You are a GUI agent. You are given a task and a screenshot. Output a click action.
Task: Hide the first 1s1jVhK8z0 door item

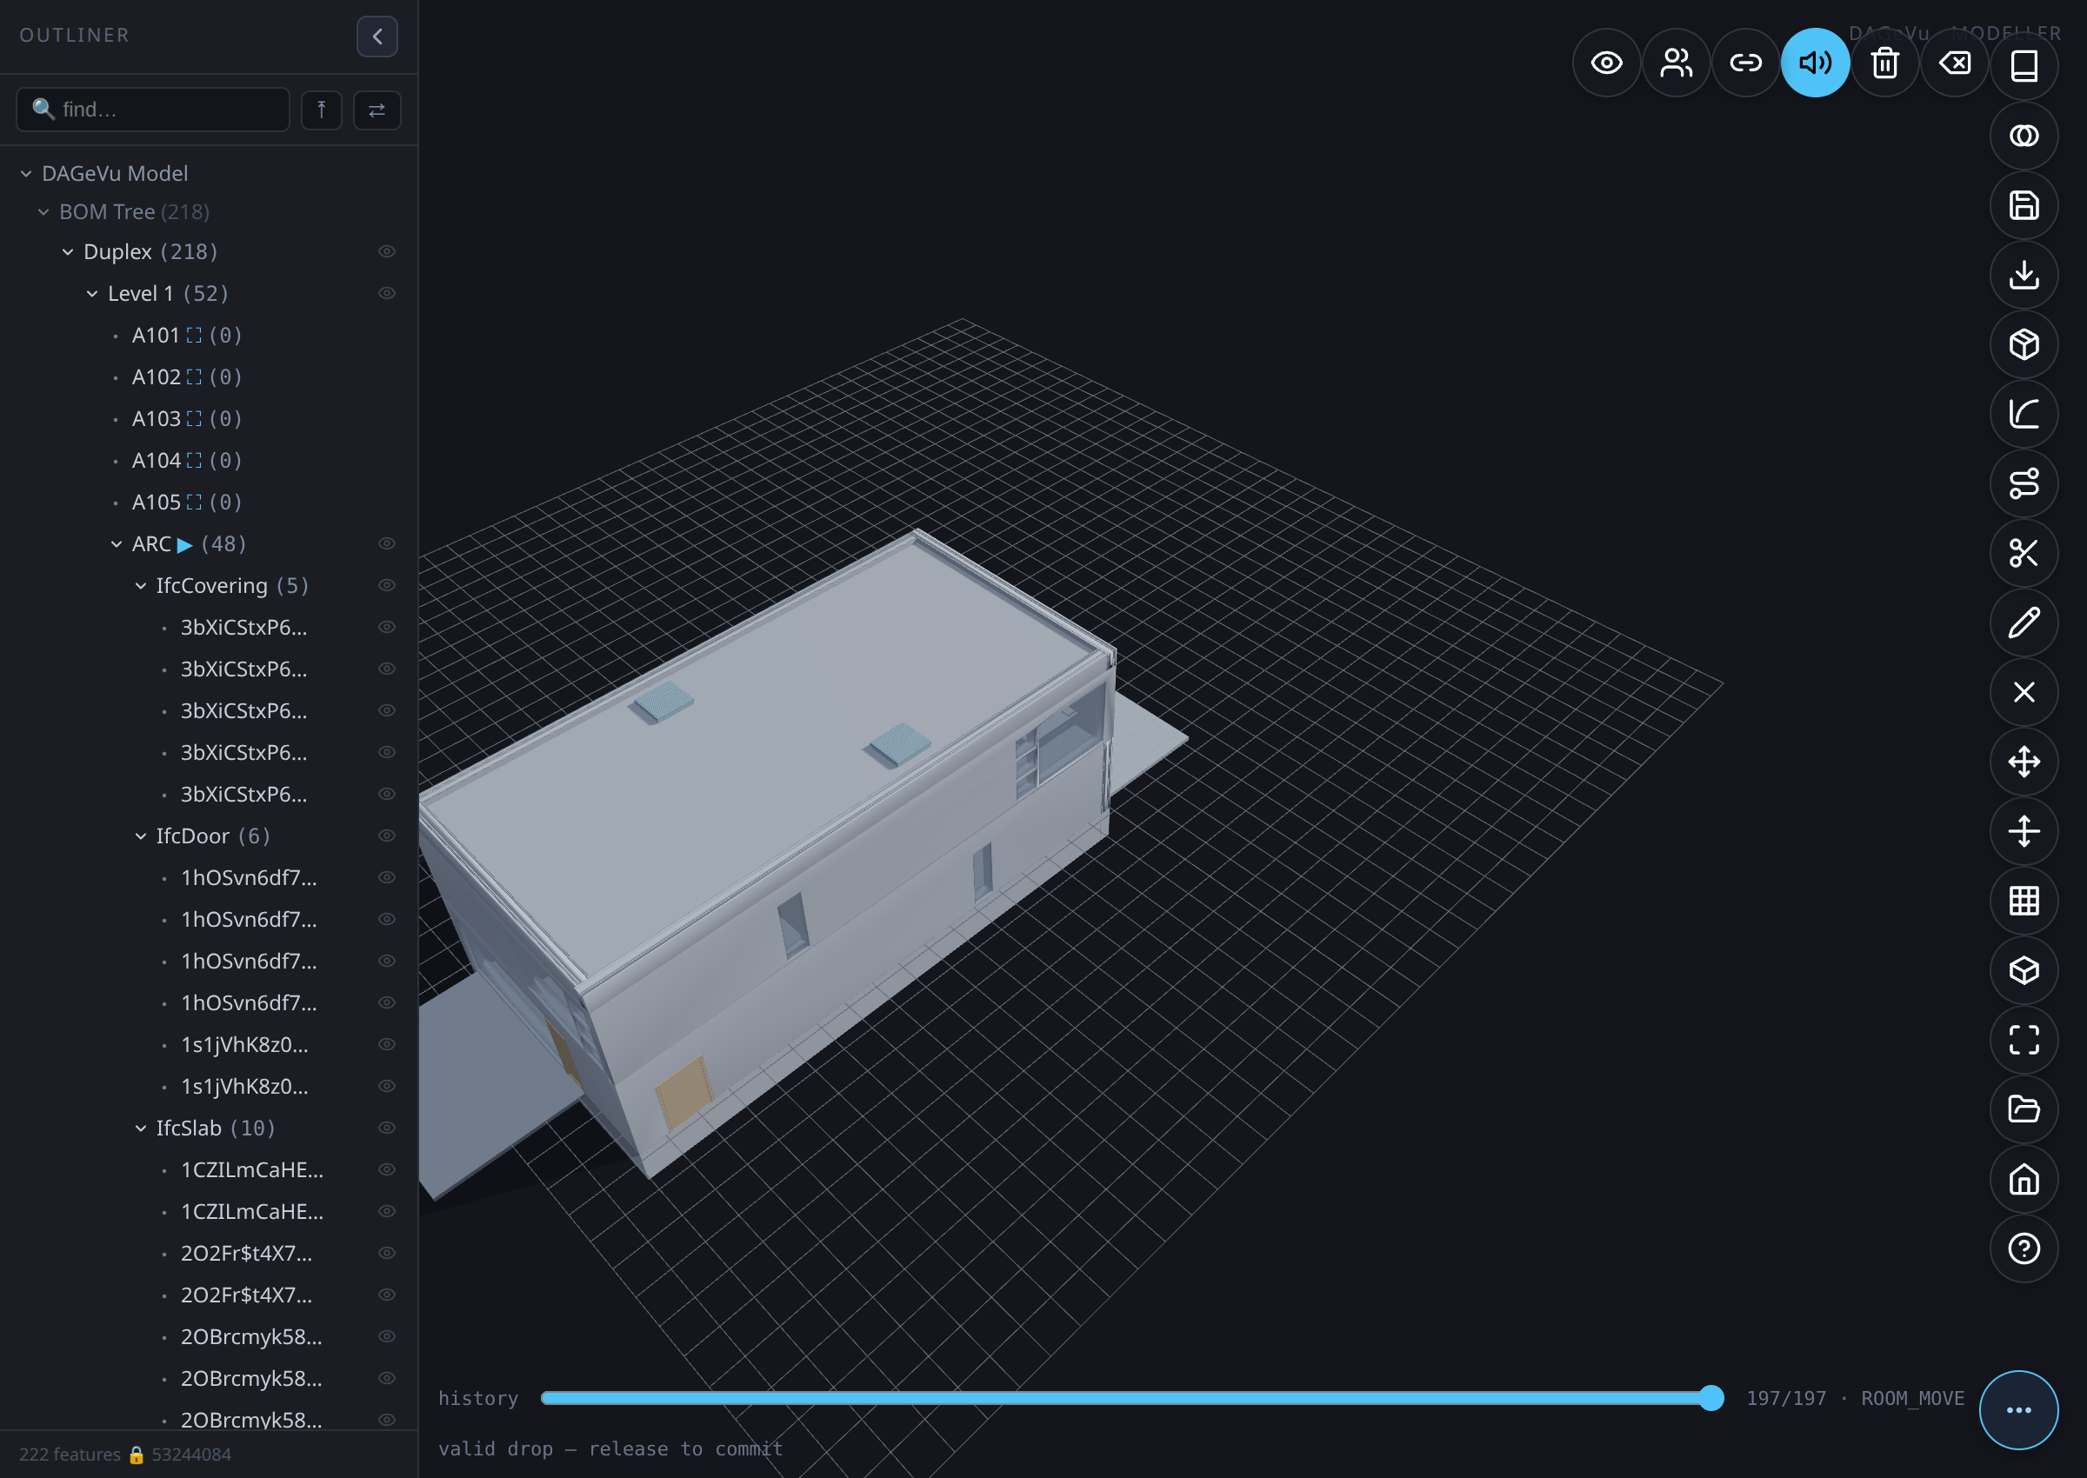[x=387, y=1045]
